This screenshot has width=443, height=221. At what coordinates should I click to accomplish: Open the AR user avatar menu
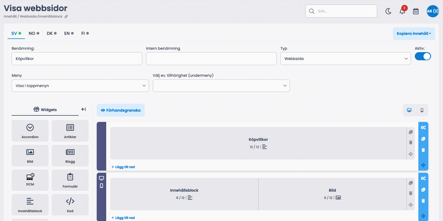click(432, 11)
